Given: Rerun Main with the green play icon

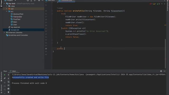Looking at the screenshot, I should click(5, 75).
